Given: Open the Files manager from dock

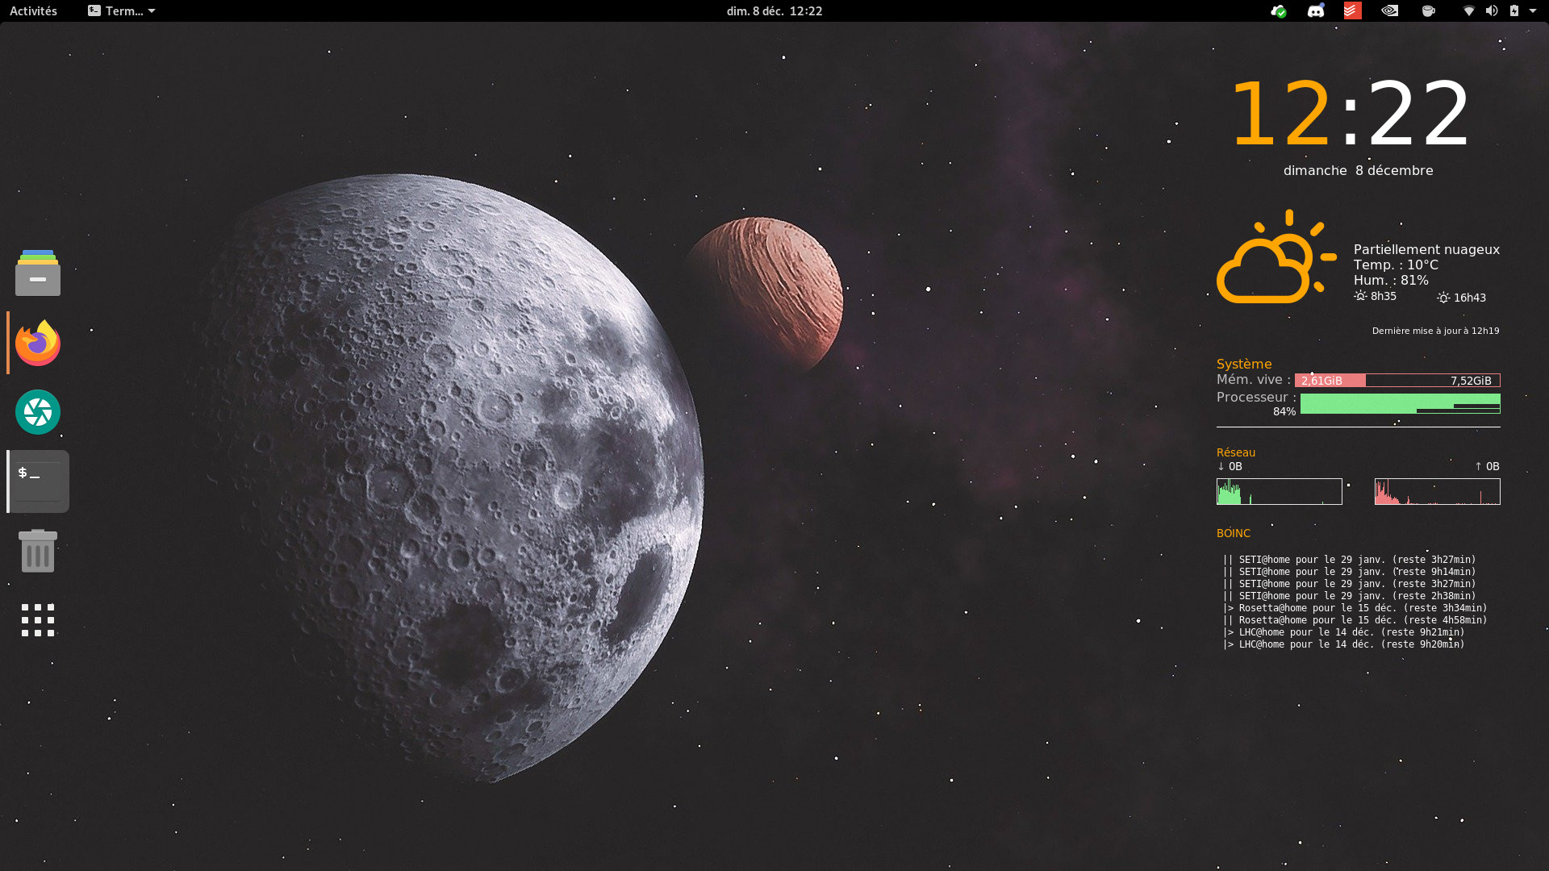Looking at the screenshot, I should coord(38,273).
